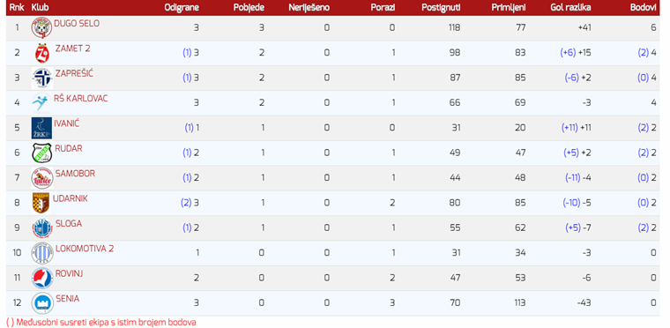Click the RŠ Karlovac handball player logo
670x328 pixels.
click(41, 102)
